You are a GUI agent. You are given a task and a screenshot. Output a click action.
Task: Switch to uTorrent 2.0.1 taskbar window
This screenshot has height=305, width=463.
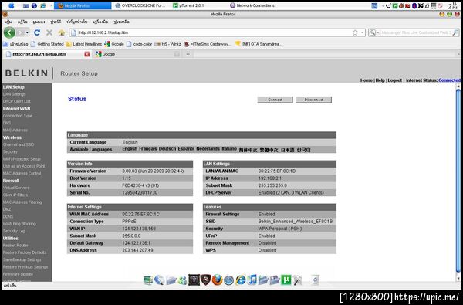(189, 5)
